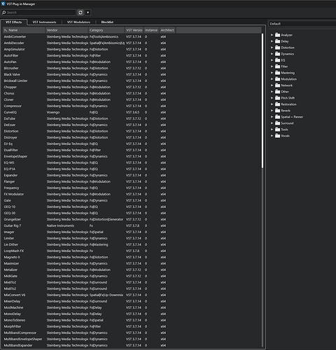Click the Voxengo vendor cell
The width and height of the screenshot is (336, 350).
[x=53, y=112]
